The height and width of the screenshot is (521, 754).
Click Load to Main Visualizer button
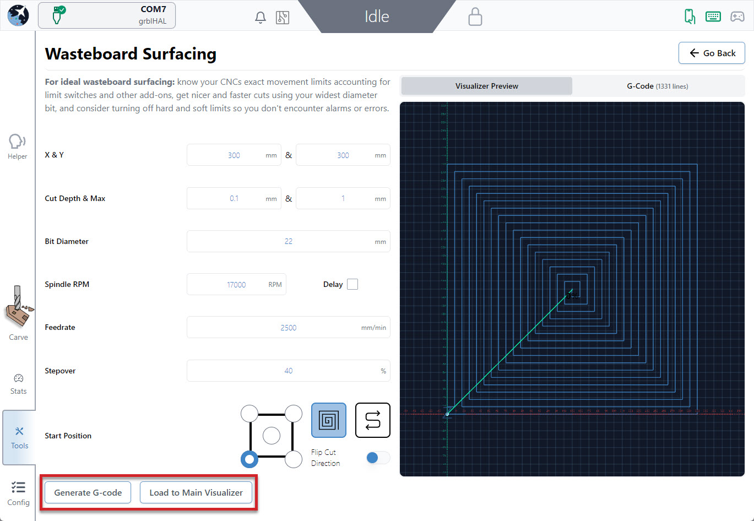click(196, 492)
